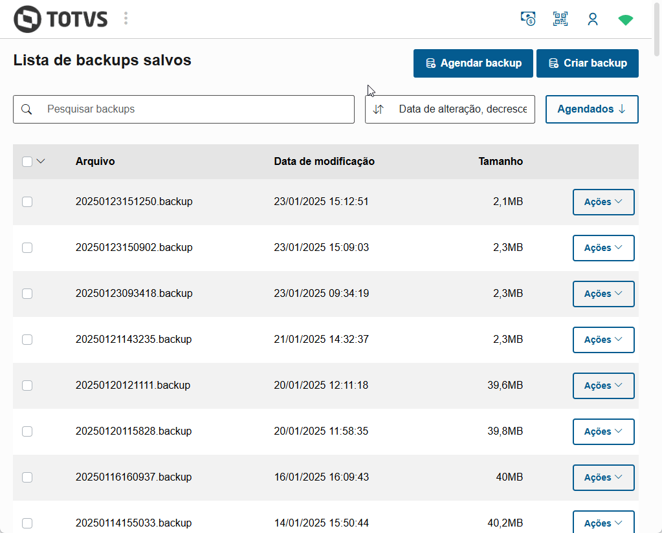
Task: Open the QR code scanner icon
Action: (560, 19)
